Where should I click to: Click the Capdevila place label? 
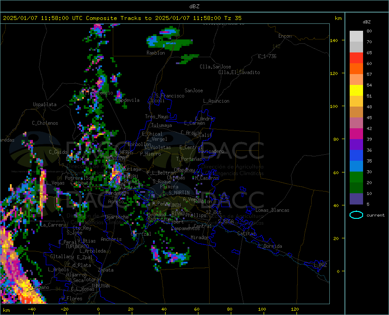[128, 100]
